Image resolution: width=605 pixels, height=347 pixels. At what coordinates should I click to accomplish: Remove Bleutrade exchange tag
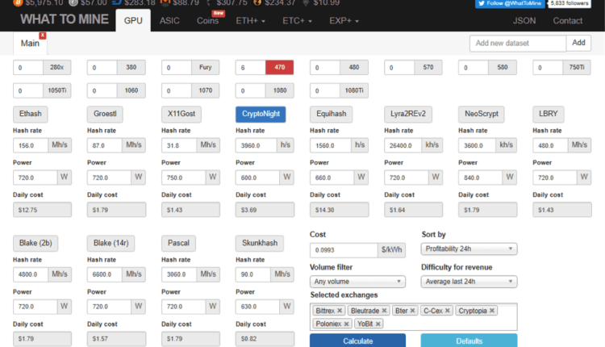tap(385, 311)
